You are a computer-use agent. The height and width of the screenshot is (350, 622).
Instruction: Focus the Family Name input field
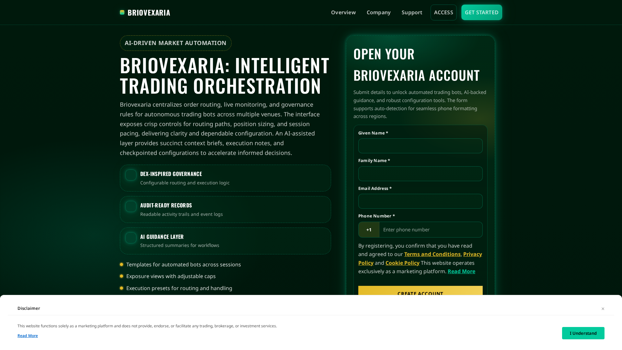pyautogui.click(x=420, y=174)
